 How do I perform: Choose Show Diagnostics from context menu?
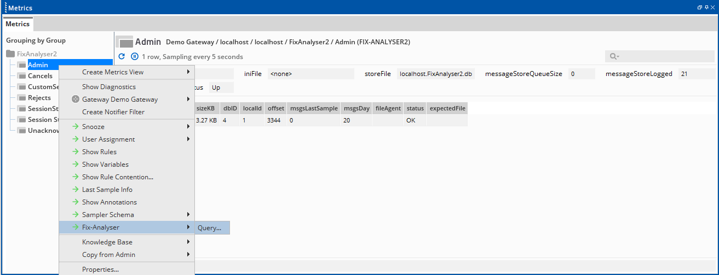pos(108,87)
